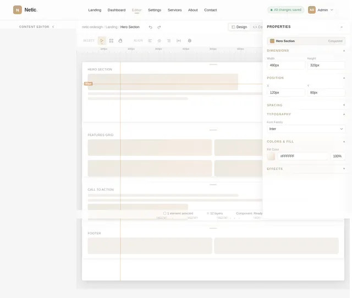The width and height of the screenshot is (352, 298).
Task: Collapse the Content Editor sidebar
Action: coord(53,27)
